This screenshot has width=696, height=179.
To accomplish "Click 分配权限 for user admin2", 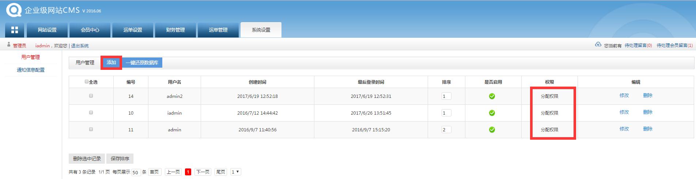I will click(x=549, y=96).
